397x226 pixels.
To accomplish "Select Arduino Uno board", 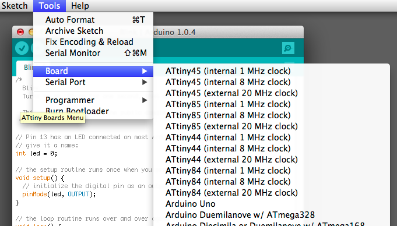I will click(x=272, y=204).
